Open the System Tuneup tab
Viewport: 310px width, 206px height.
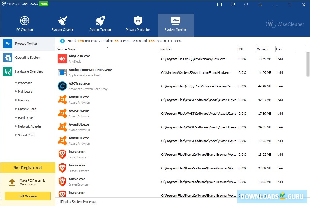coord(100,24)
